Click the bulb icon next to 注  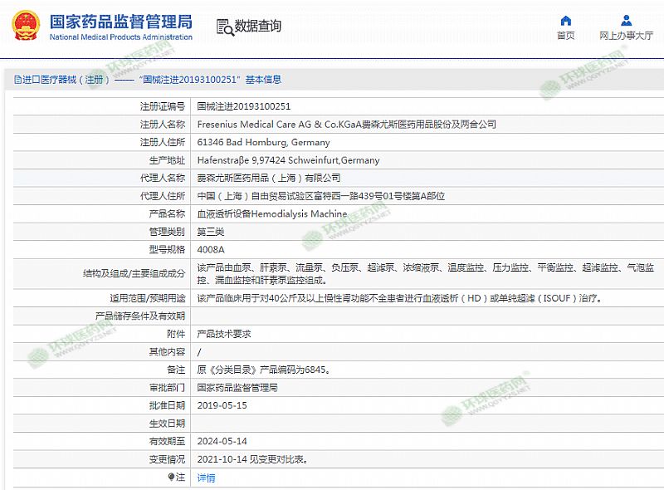(172, 478)
